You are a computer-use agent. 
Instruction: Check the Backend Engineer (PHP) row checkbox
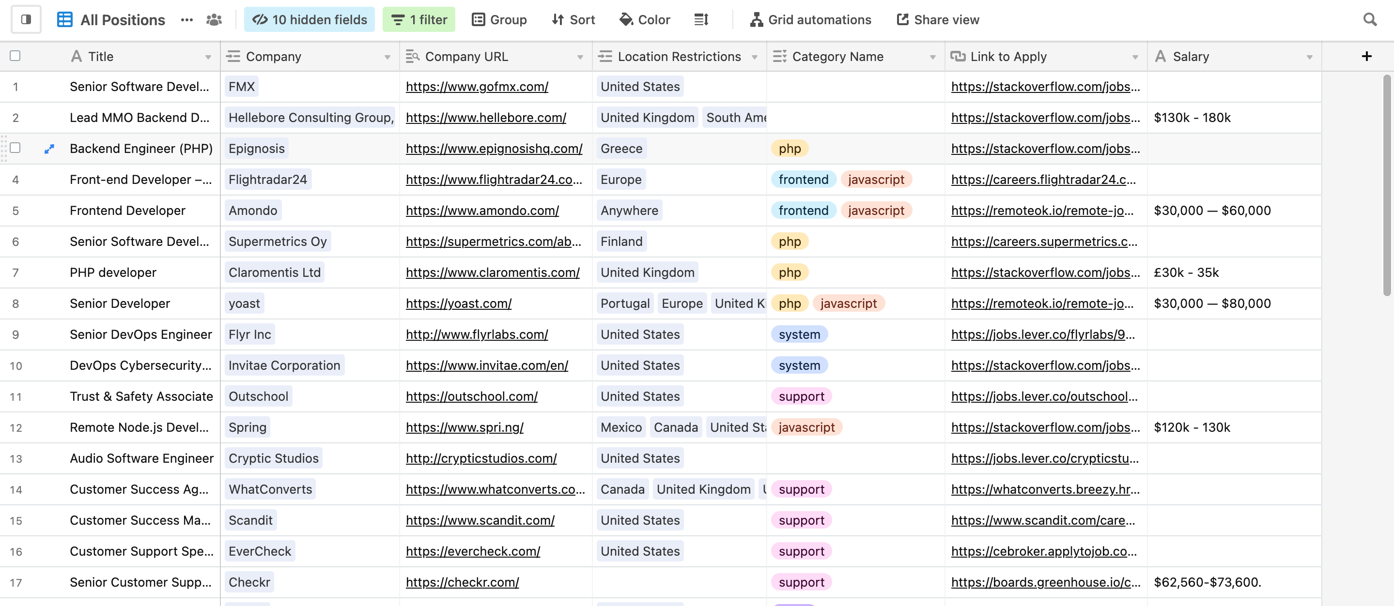click(15, 148)
